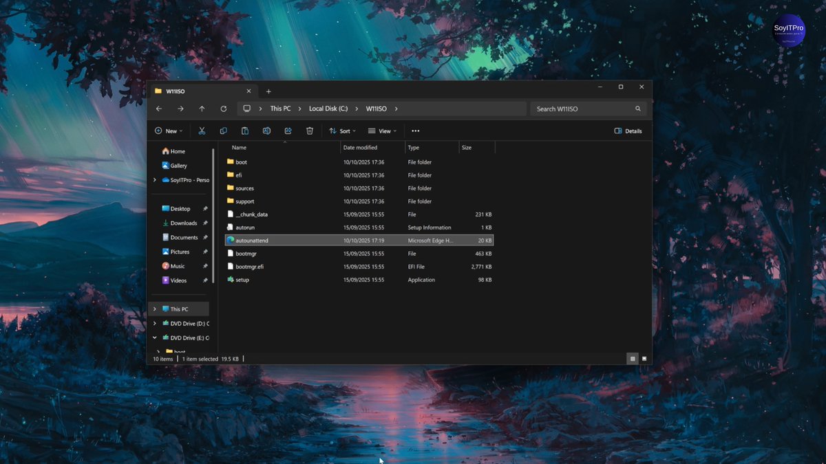Viewport: 826px width, 464px height.
Task: Open Music quick access item
Action: click(173, 266)
